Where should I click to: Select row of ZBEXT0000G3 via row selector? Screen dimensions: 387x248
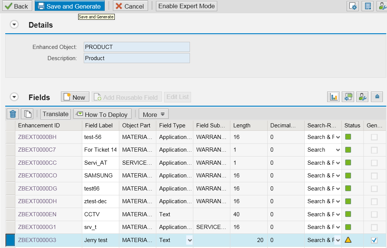(10, 240)
